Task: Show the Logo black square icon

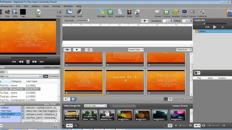Action: pos(23,13)
